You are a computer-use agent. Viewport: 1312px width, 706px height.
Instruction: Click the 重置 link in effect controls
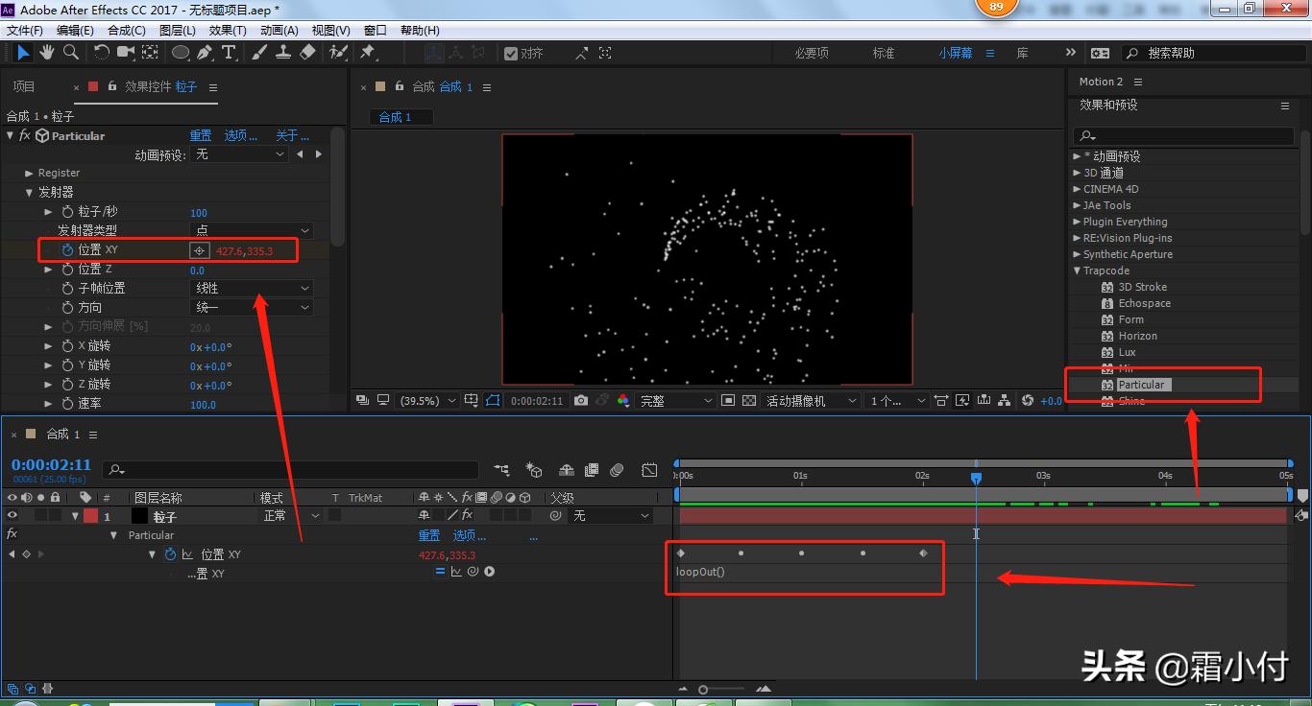[x=200, y=136]
